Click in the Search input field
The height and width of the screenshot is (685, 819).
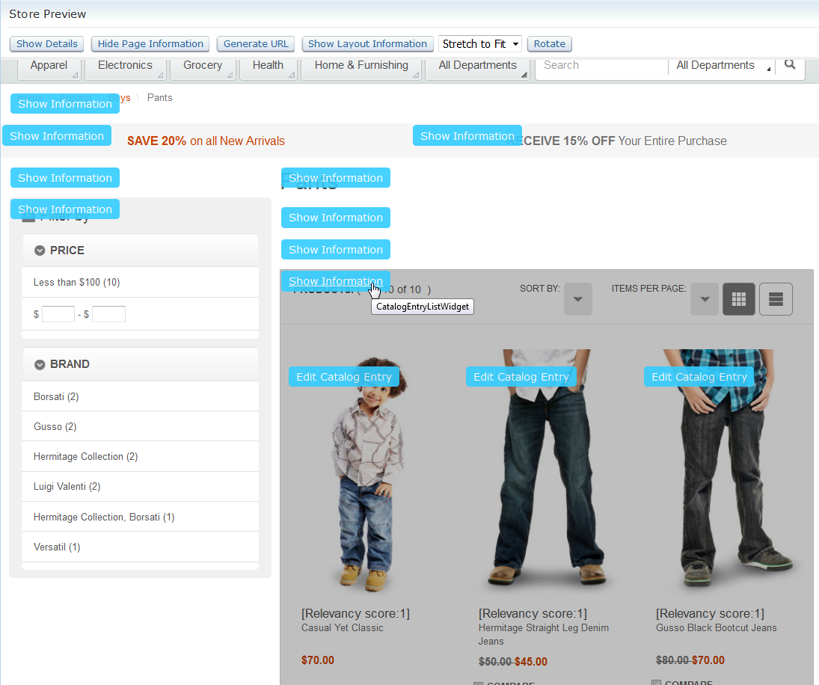(x=601, y=65)
